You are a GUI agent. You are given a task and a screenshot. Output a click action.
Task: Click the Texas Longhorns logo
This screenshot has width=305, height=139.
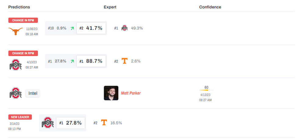tap(16, 31)
